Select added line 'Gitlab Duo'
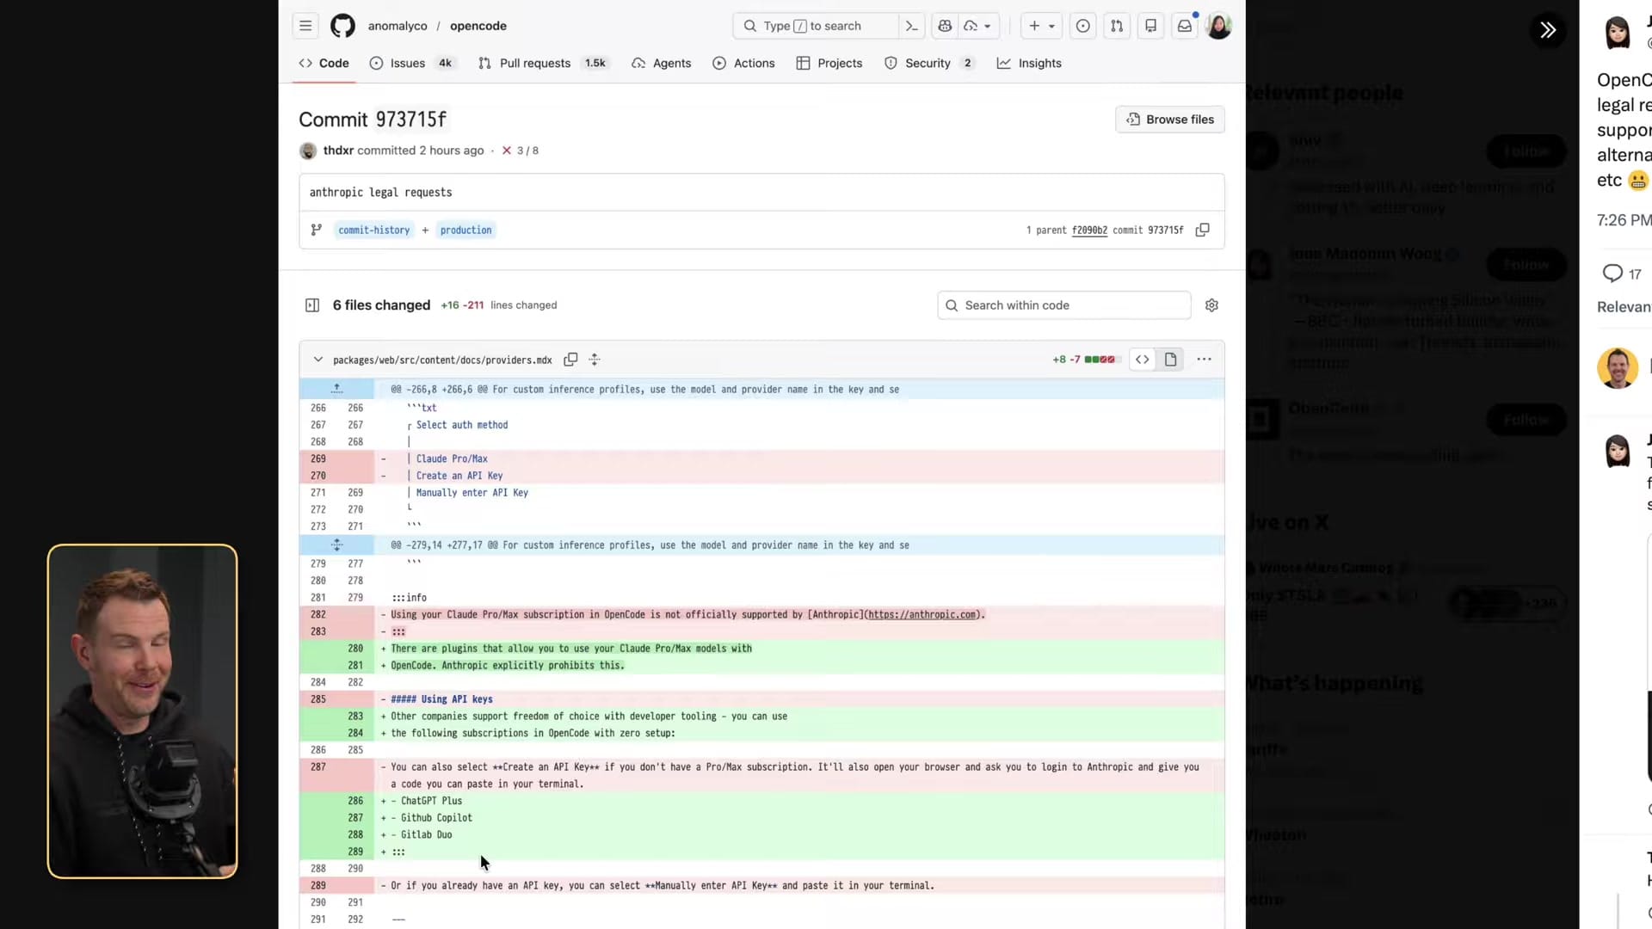This screenshot has width=1652, height=929. coord(426,834)
